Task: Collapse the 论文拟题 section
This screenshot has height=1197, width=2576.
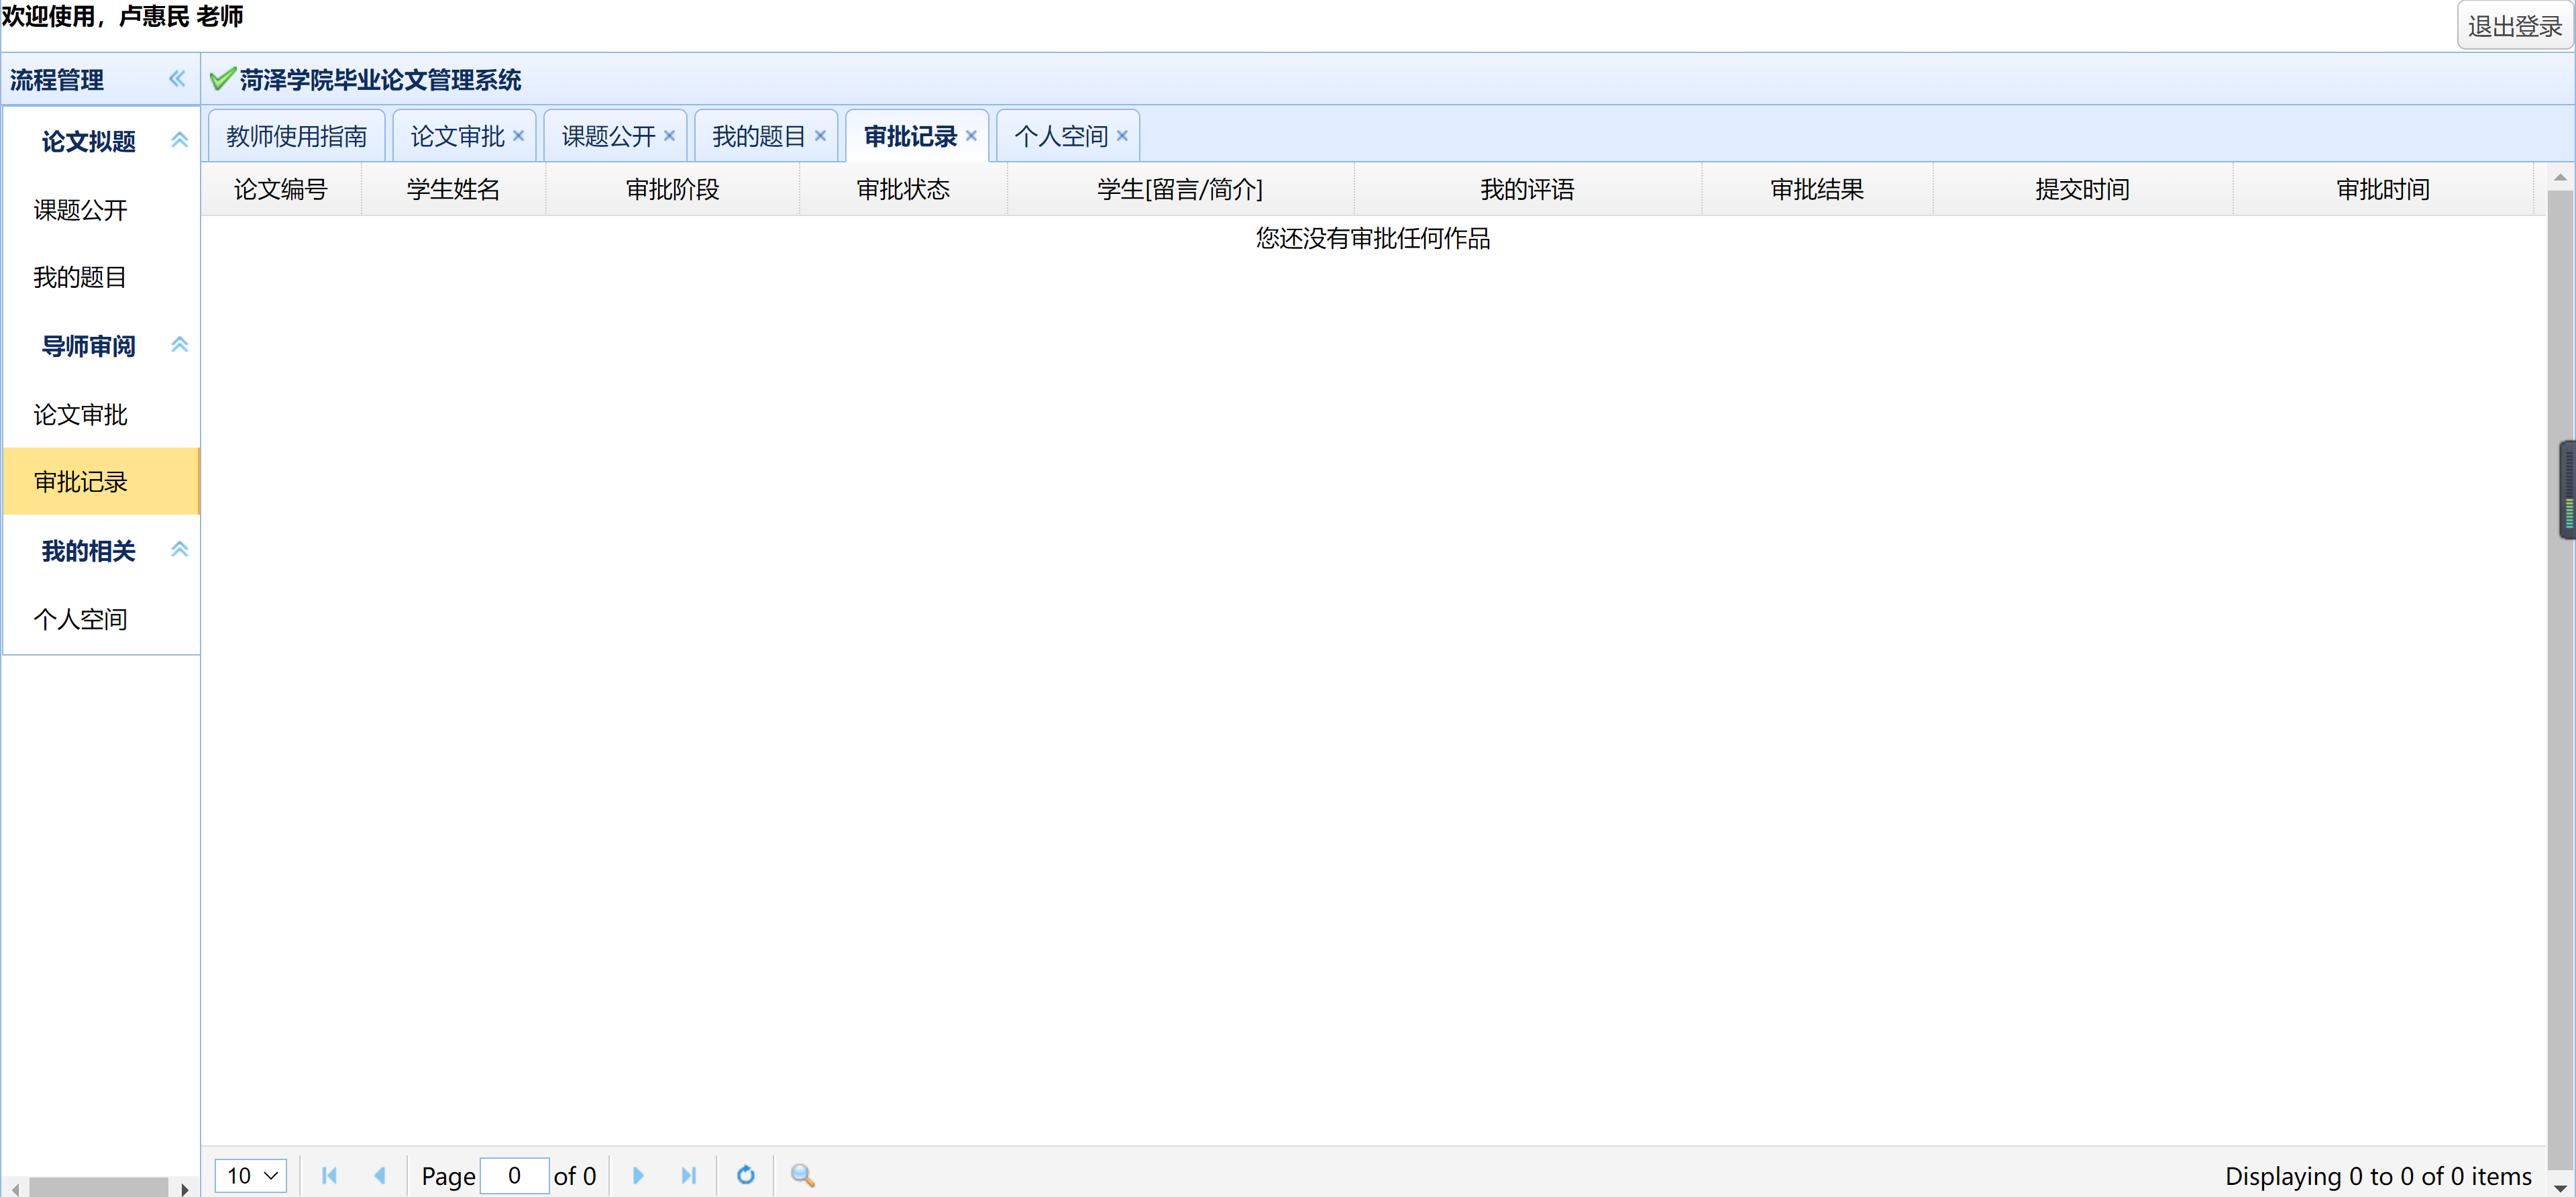Action: tap(180, 140)
